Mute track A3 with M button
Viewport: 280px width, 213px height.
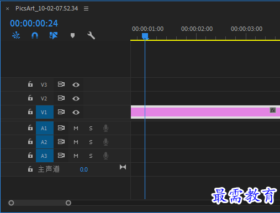pyautogui.click(x=76, y=156)
